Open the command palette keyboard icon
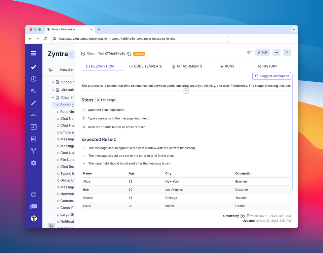This screenshot has width=323, height=253. tap(51, 226)
